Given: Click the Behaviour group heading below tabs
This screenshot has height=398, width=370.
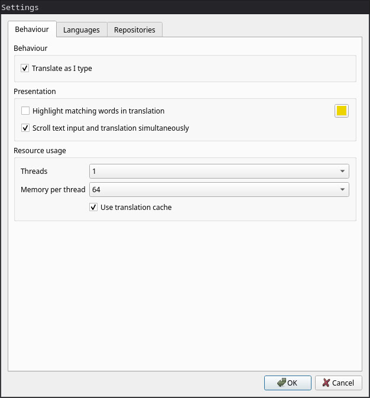Looking at the screenshot, I should [x=31, y=48].
